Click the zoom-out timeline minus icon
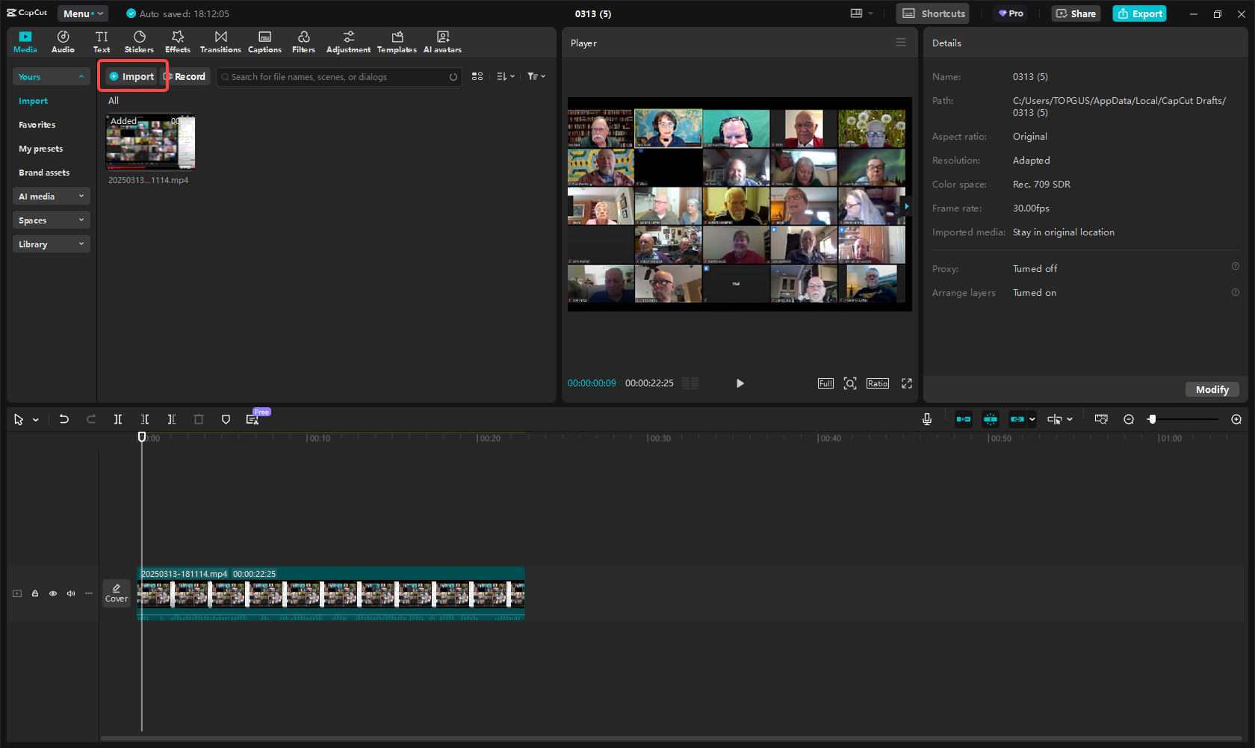Viewport: 1255px width, 748px height. tap(1129, 419)
